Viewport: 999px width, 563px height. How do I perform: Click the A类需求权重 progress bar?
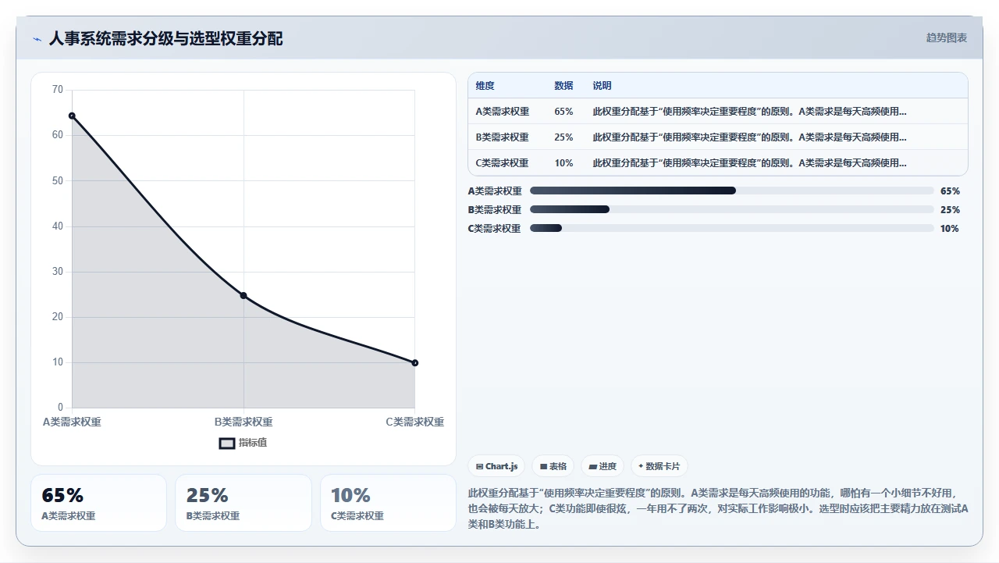[731, 191]
